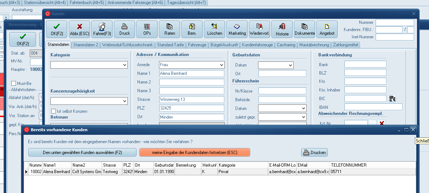Toggle the Must-Be checkbox
The image size is (429, 193).
click(x=14, y=83)
